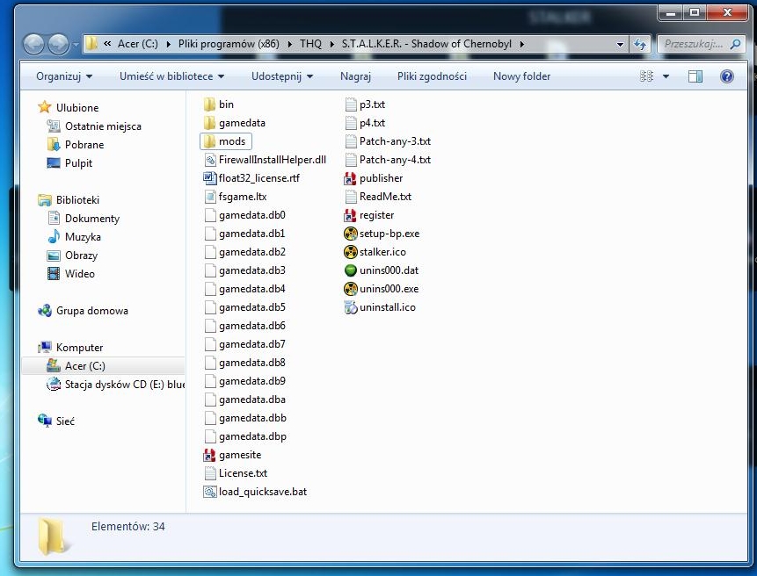757x576 pixels.
Task: Click the back navigation arrow
Action: click(34, 44)
